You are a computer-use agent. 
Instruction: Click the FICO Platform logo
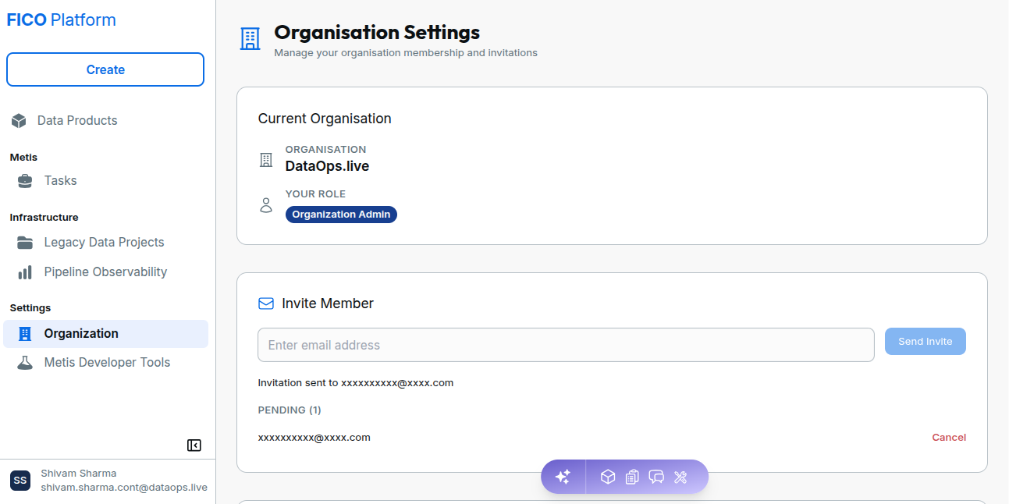[62, 20]
